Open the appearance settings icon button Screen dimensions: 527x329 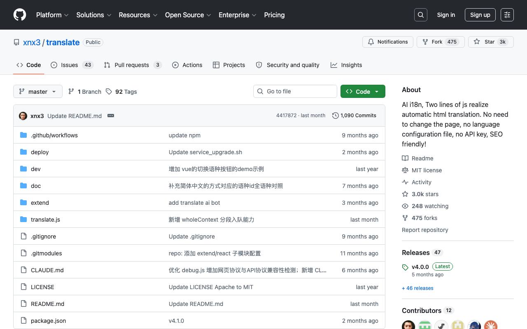(x=507, y=15)
